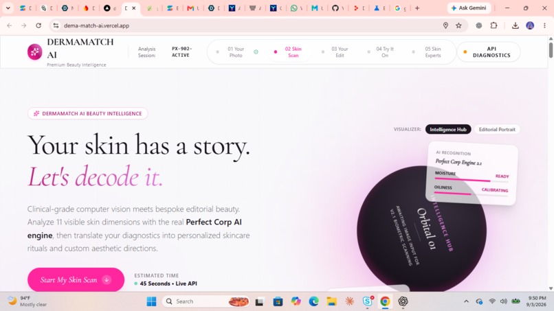Click the taskbar Search box
The height and width of the screenshot is (311, 554).
(206, 301)
